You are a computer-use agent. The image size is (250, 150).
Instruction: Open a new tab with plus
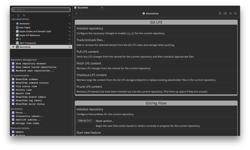102,8
